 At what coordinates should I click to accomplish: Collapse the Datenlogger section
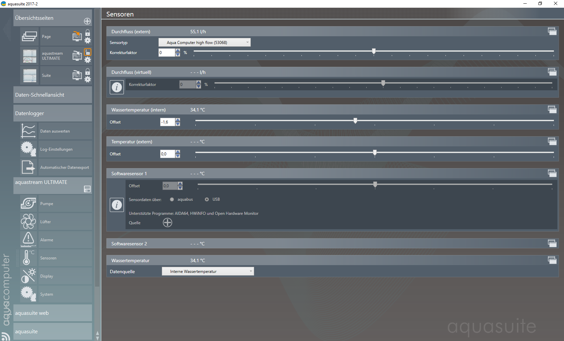pos(53,113)
